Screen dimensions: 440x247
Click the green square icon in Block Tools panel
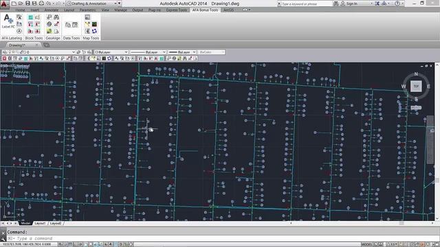[x=30, y=17]
